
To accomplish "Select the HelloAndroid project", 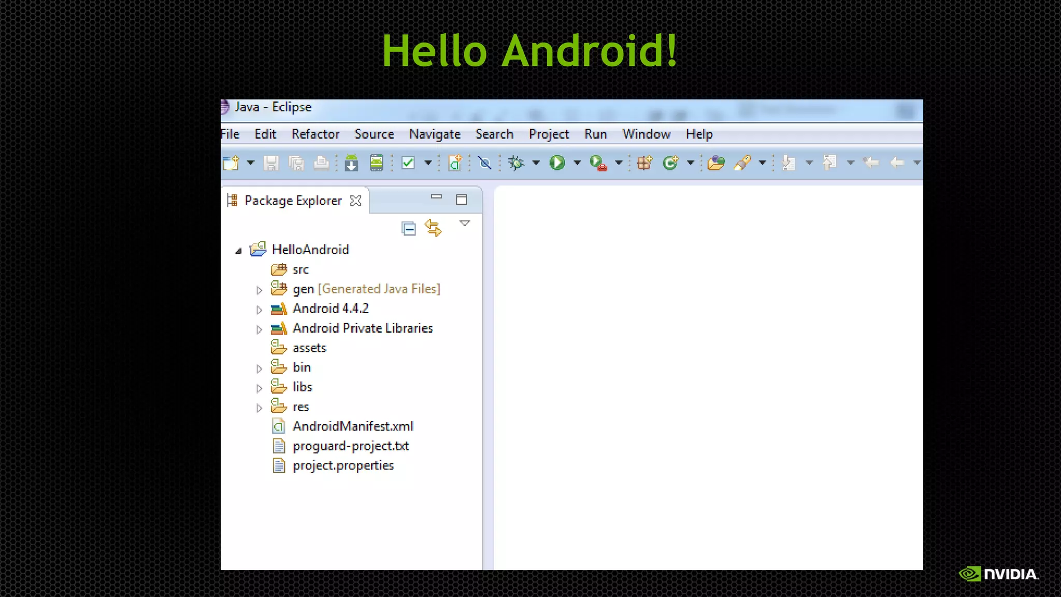I will [x=310, y=250].
